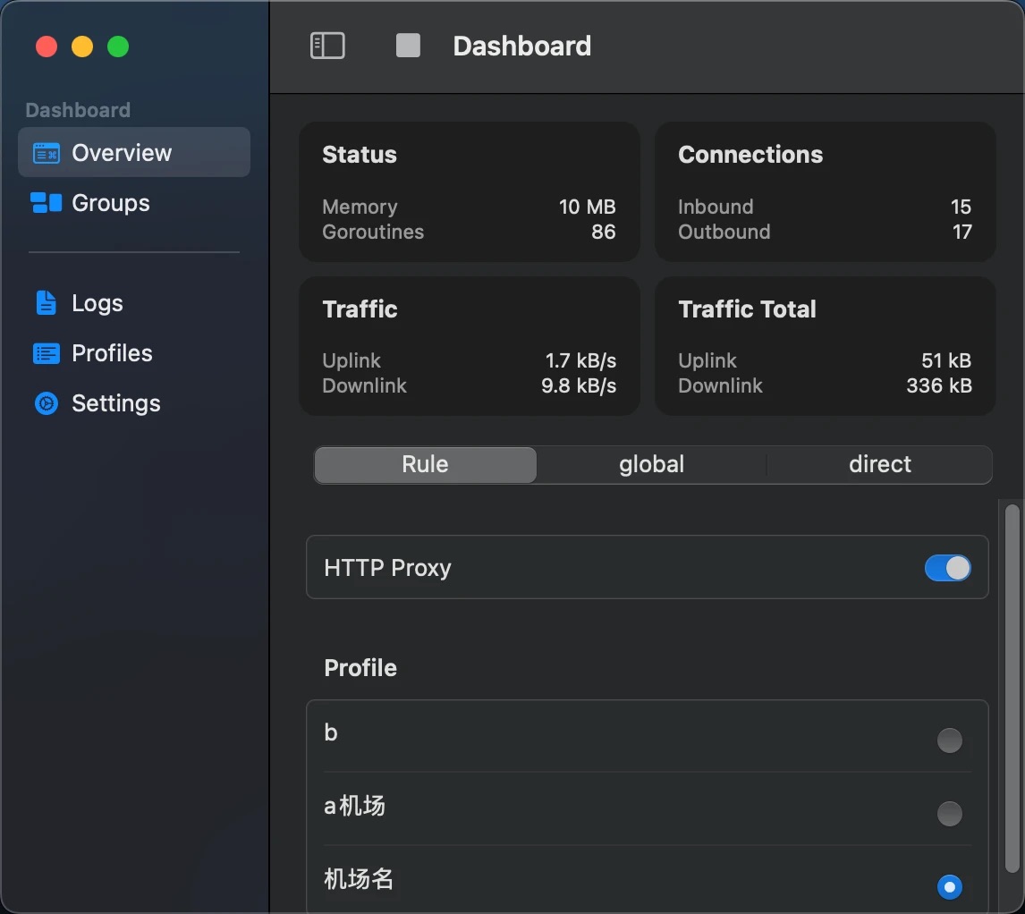
Task: Click the Connections status card
Action: (x=824, y=191)
